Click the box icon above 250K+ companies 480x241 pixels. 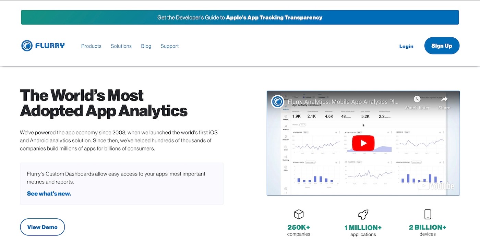click(x=299, y=214)
